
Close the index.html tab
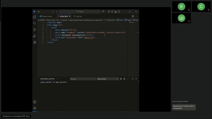pos(70,16)
